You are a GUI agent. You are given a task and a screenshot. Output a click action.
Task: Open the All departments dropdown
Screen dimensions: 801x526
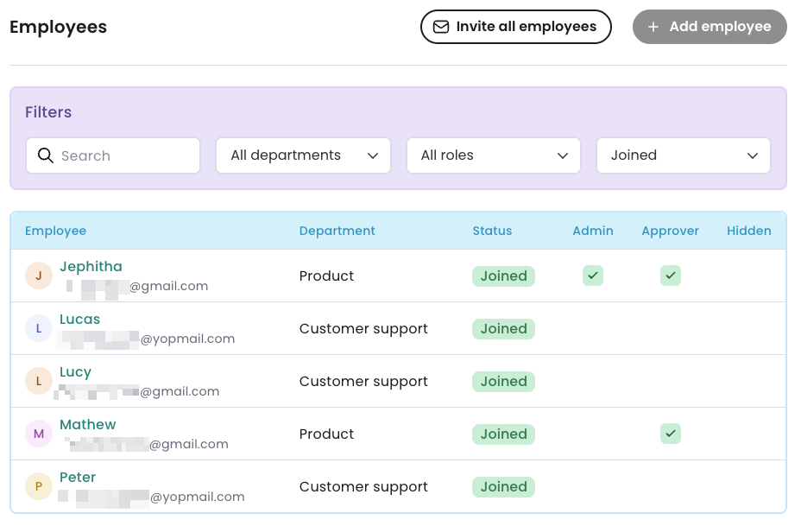[303, 155]
